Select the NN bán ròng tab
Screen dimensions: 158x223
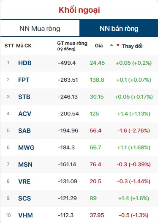(119, 28)
